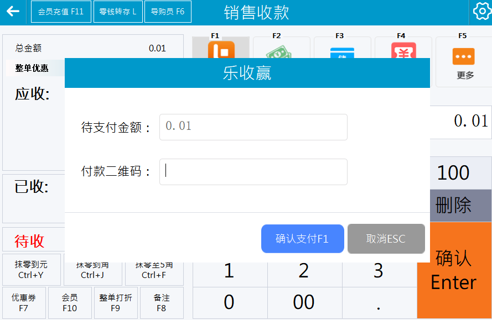Add 备注 F8
The height and width of the screenshot is (320, 492).
pos(162,303)
